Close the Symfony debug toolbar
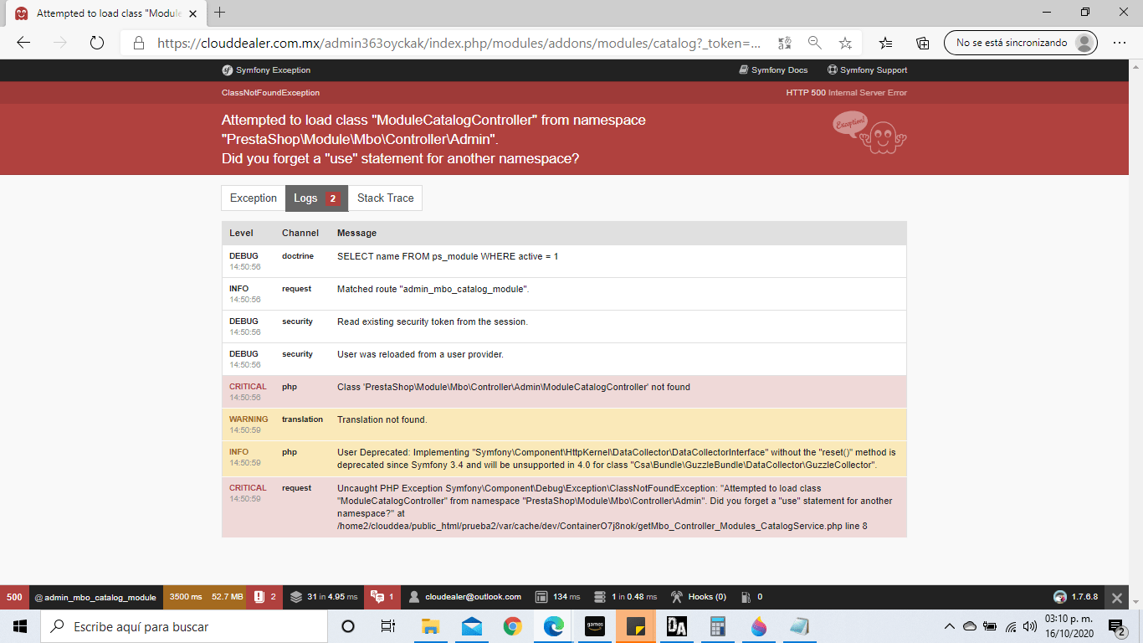 click(x=1116, y=597)
